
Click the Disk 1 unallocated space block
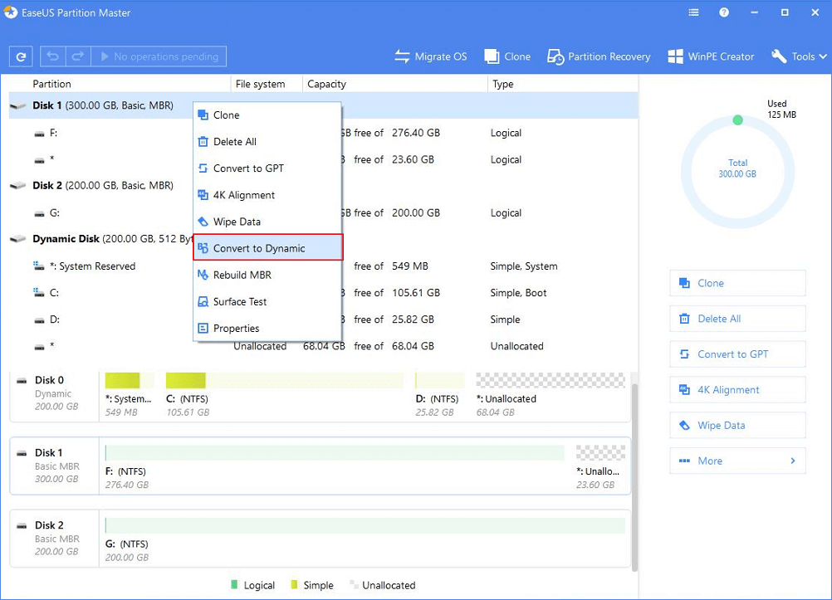(600, 453)
